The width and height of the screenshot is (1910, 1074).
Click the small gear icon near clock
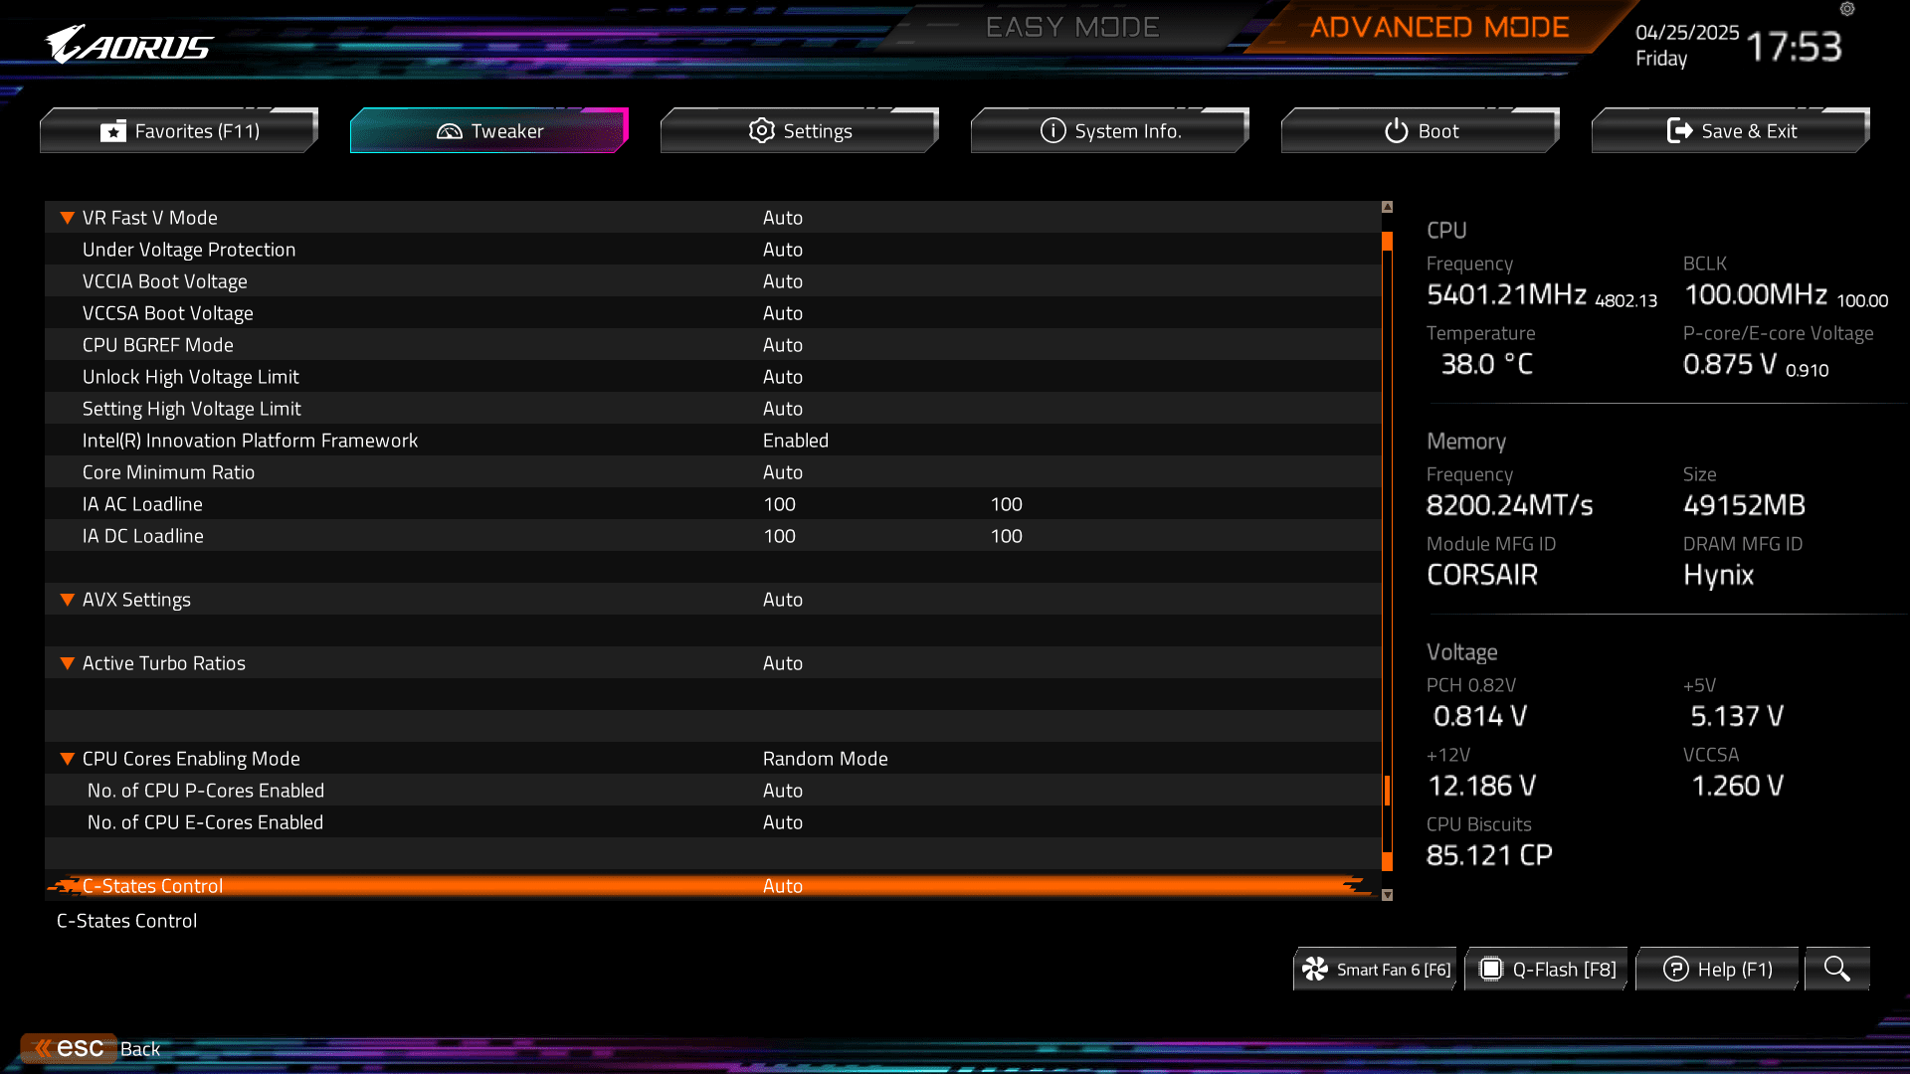tap(1847, 10)
